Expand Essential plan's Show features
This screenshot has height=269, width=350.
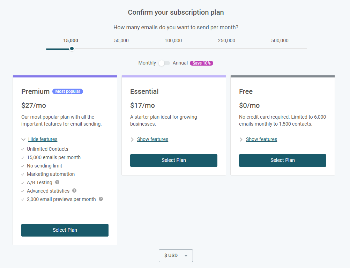coord(153,139)
